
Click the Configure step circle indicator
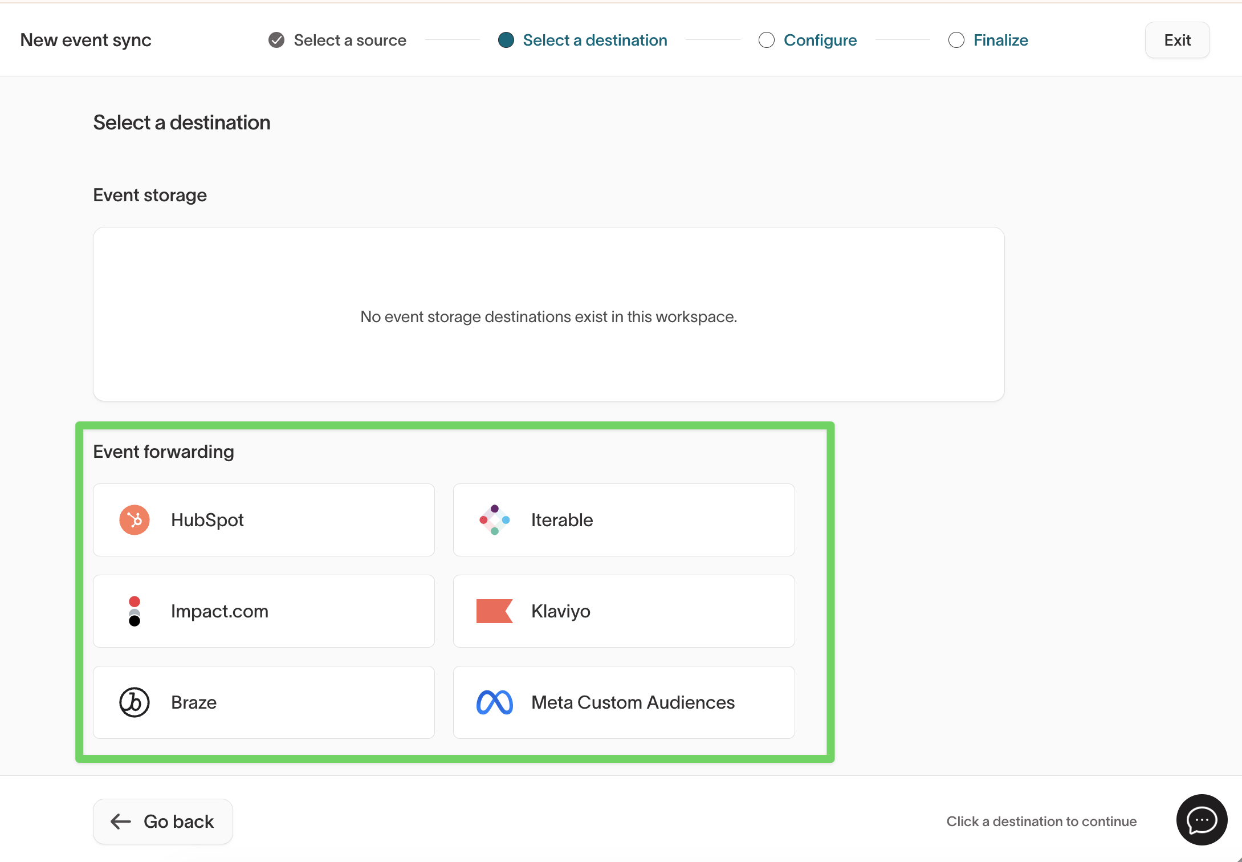[x=767, y=40]
